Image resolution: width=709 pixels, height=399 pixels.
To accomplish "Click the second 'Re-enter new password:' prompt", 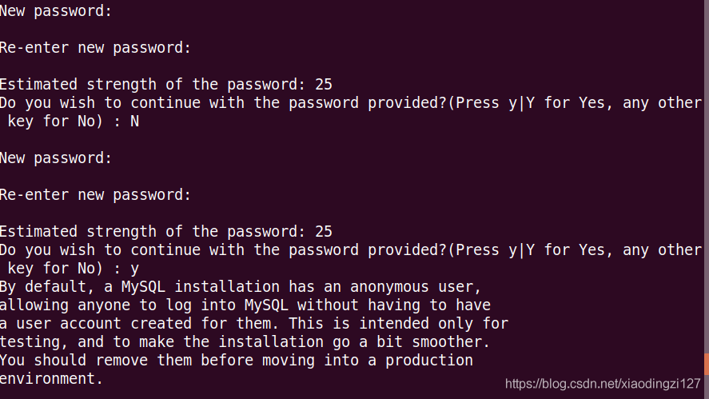I will (95, 195).
